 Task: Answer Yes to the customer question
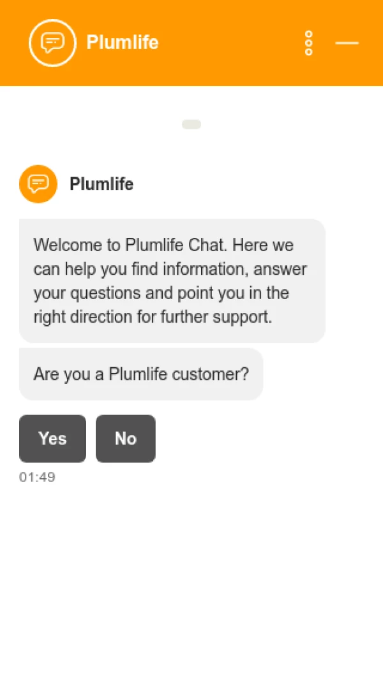[52, 439]
